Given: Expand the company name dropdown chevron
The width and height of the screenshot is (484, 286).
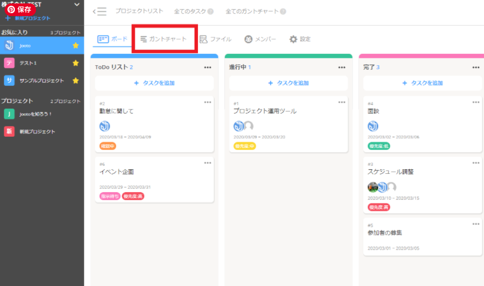Looking at the screenshot, I should [x=77, y=5].
